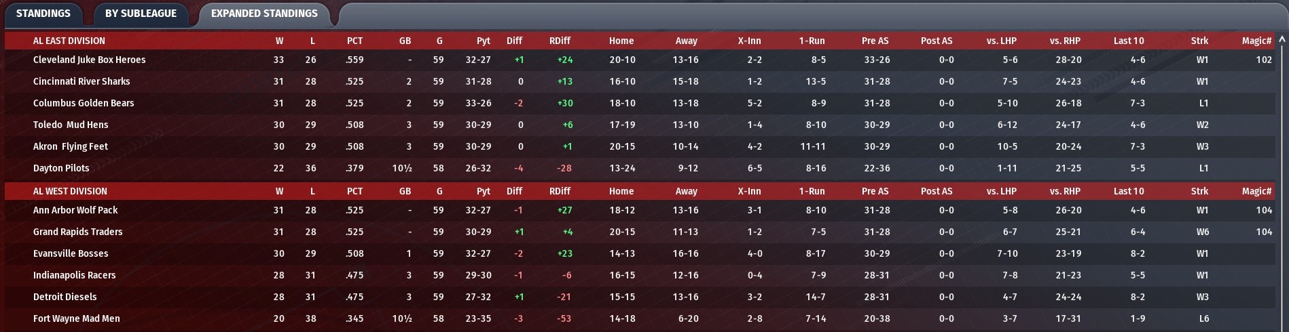View the Evansville Bosses team
The image size is (1289, 332).
(71, 253)
